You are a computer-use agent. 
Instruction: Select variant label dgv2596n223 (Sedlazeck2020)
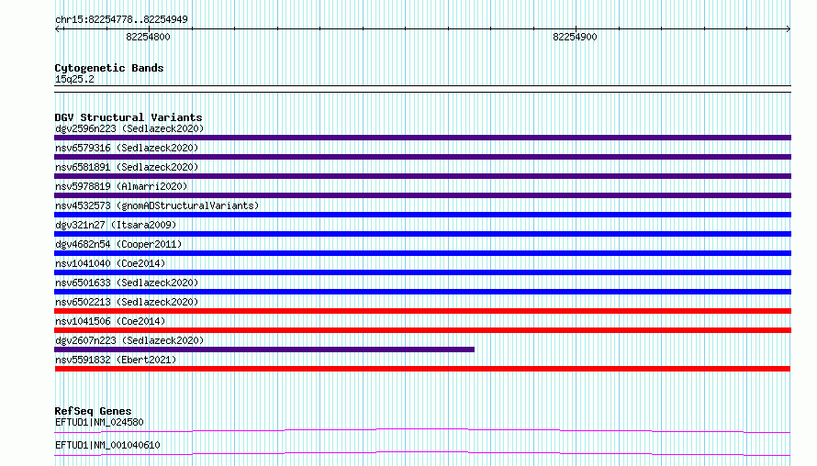(129, 128)
